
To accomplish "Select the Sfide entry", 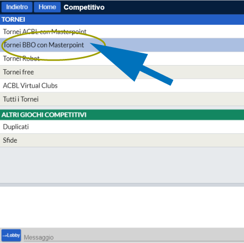I will [122, 140].
